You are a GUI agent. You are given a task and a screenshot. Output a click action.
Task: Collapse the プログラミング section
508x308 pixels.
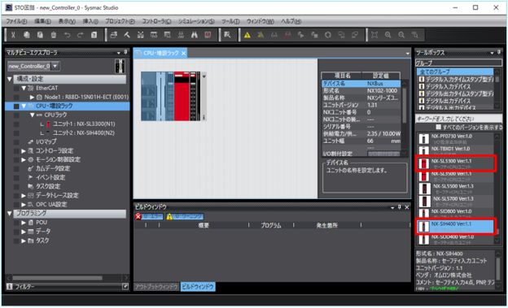(10, 214)
